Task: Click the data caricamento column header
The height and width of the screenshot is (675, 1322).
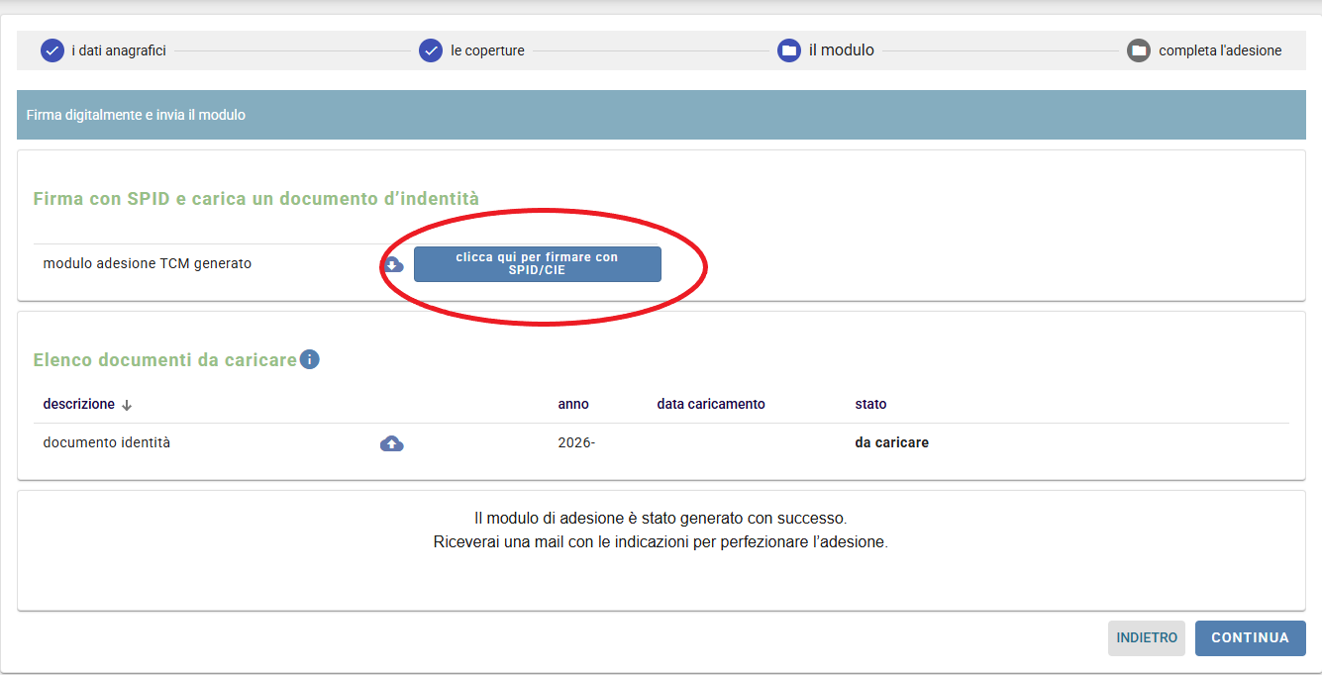Action: tap(710, 404)
